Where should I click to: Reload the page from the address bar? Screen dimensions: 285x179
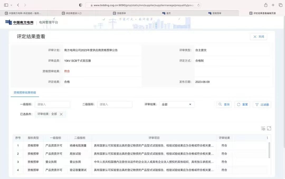198,5
